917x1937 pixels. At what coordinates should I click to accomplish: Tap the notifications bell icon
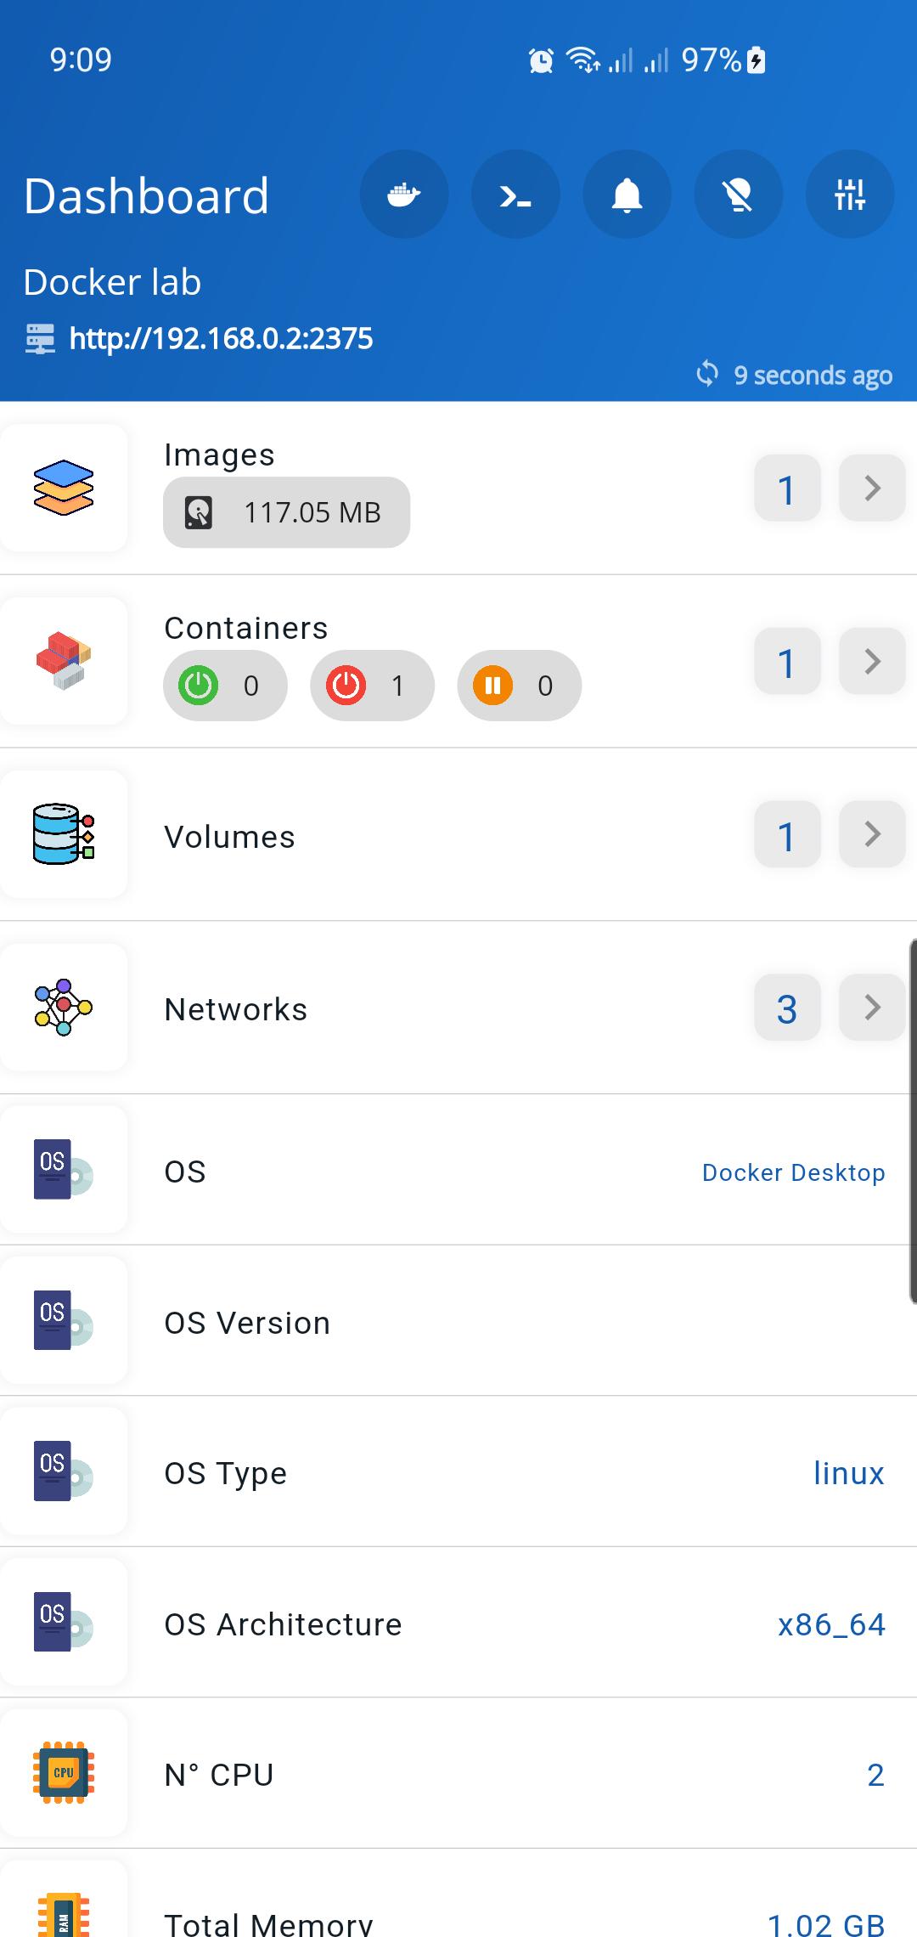click(x=627, y=195)
